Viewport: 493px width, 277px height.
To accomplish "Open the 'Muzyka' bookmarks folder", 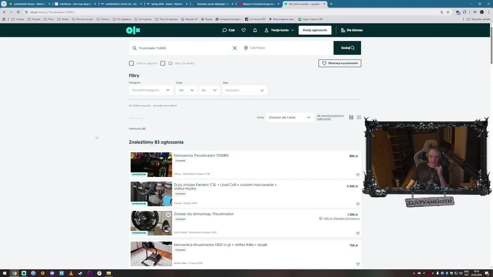I will click(34, 19).
